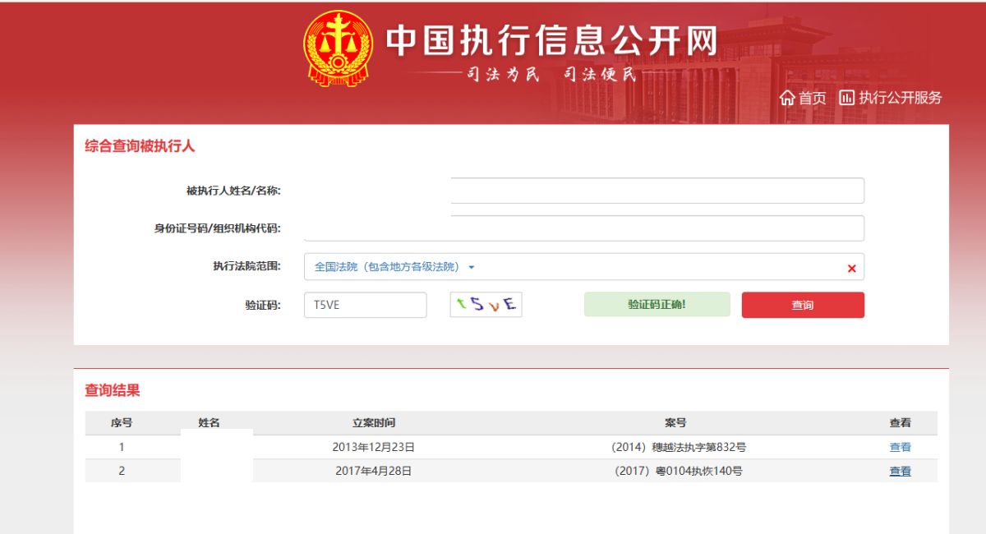Viewport: 986px width, 534px height.
Task: Click the 案号 column header
Action: [675, 423]
